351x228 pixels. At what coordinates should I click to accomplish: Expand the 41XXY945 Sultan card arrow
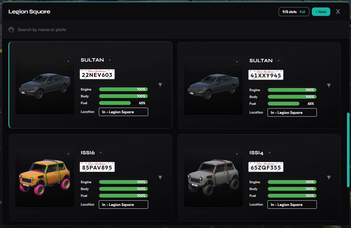click(x=329, y=86)
